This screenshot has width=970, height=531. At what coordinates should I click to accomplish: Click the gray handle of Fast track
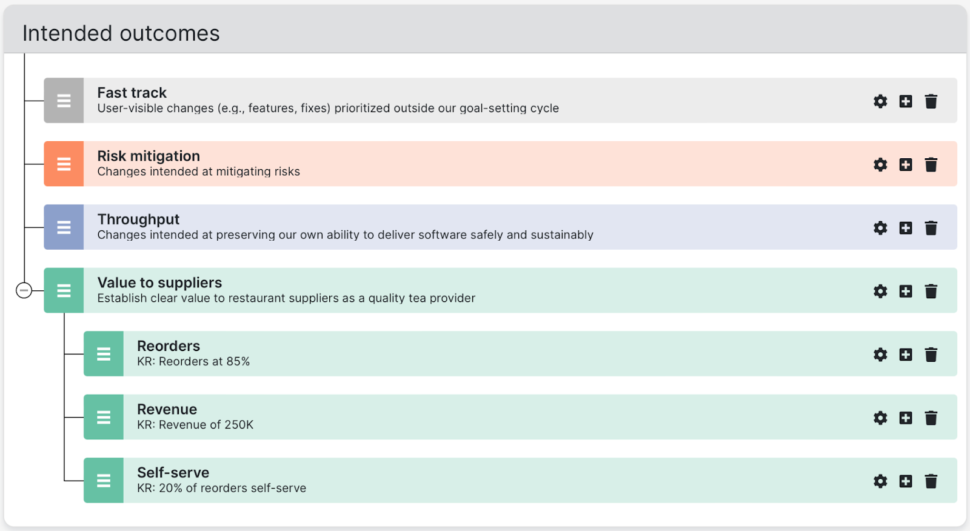point(64,101)
